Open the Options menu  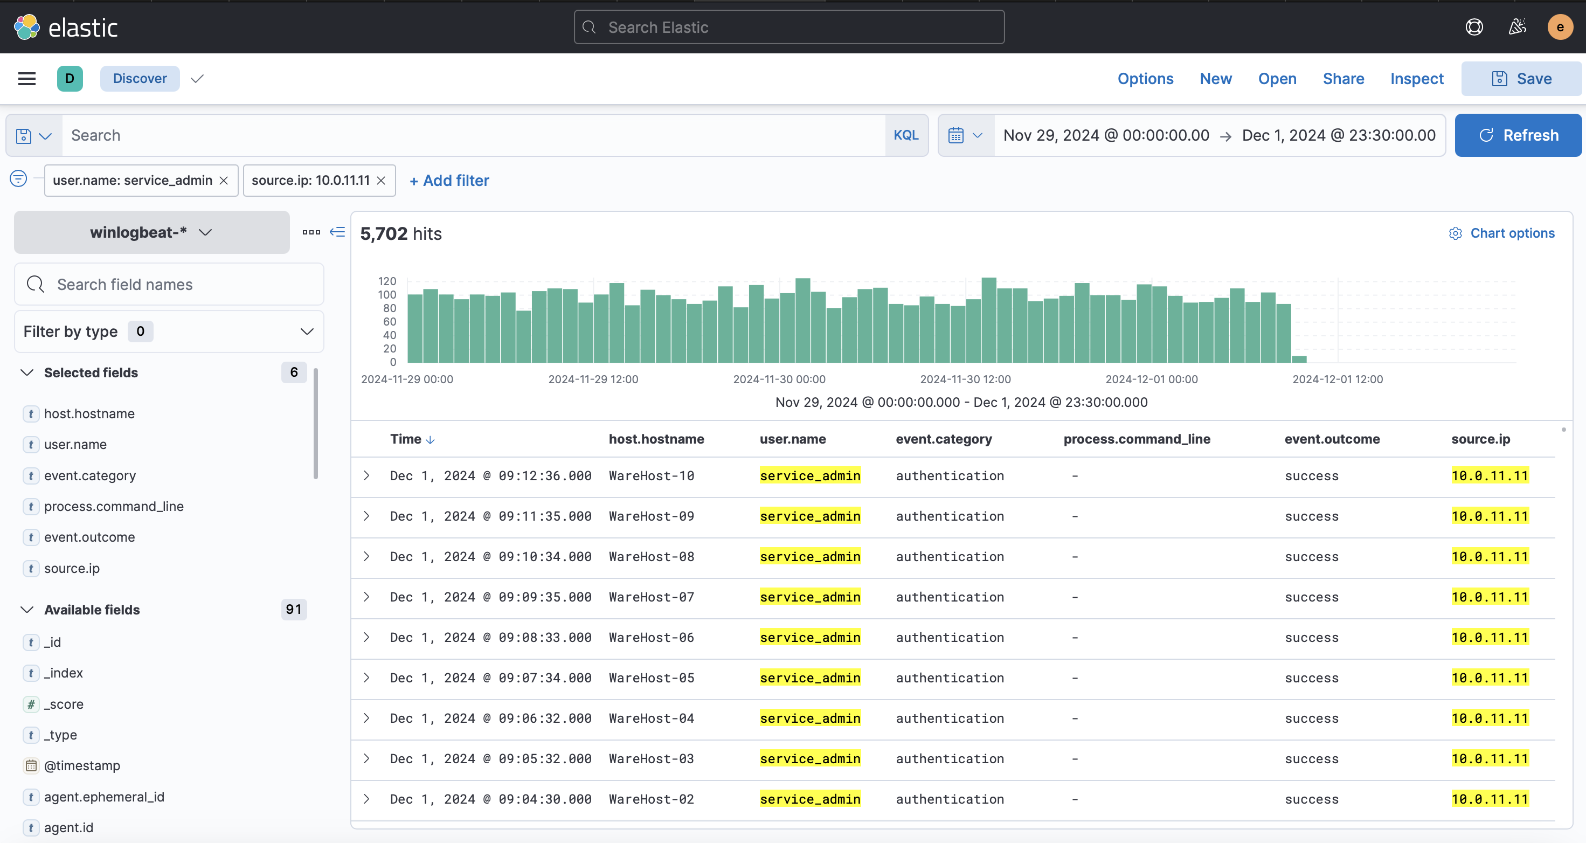tap(1145, 79)
